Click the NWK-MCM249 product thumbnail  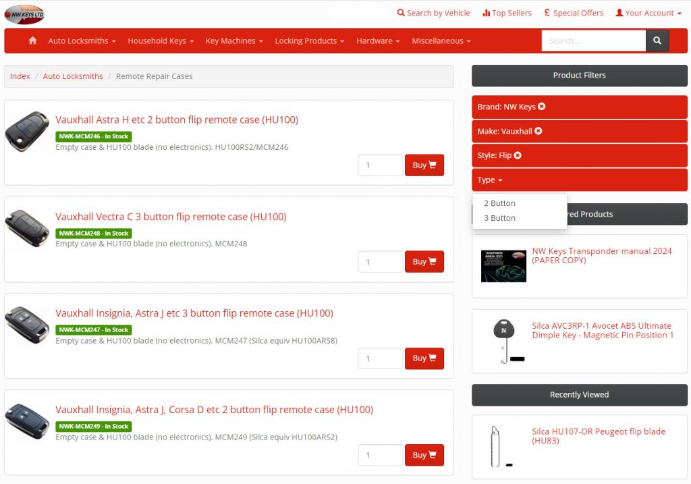[x=27, y=422]
